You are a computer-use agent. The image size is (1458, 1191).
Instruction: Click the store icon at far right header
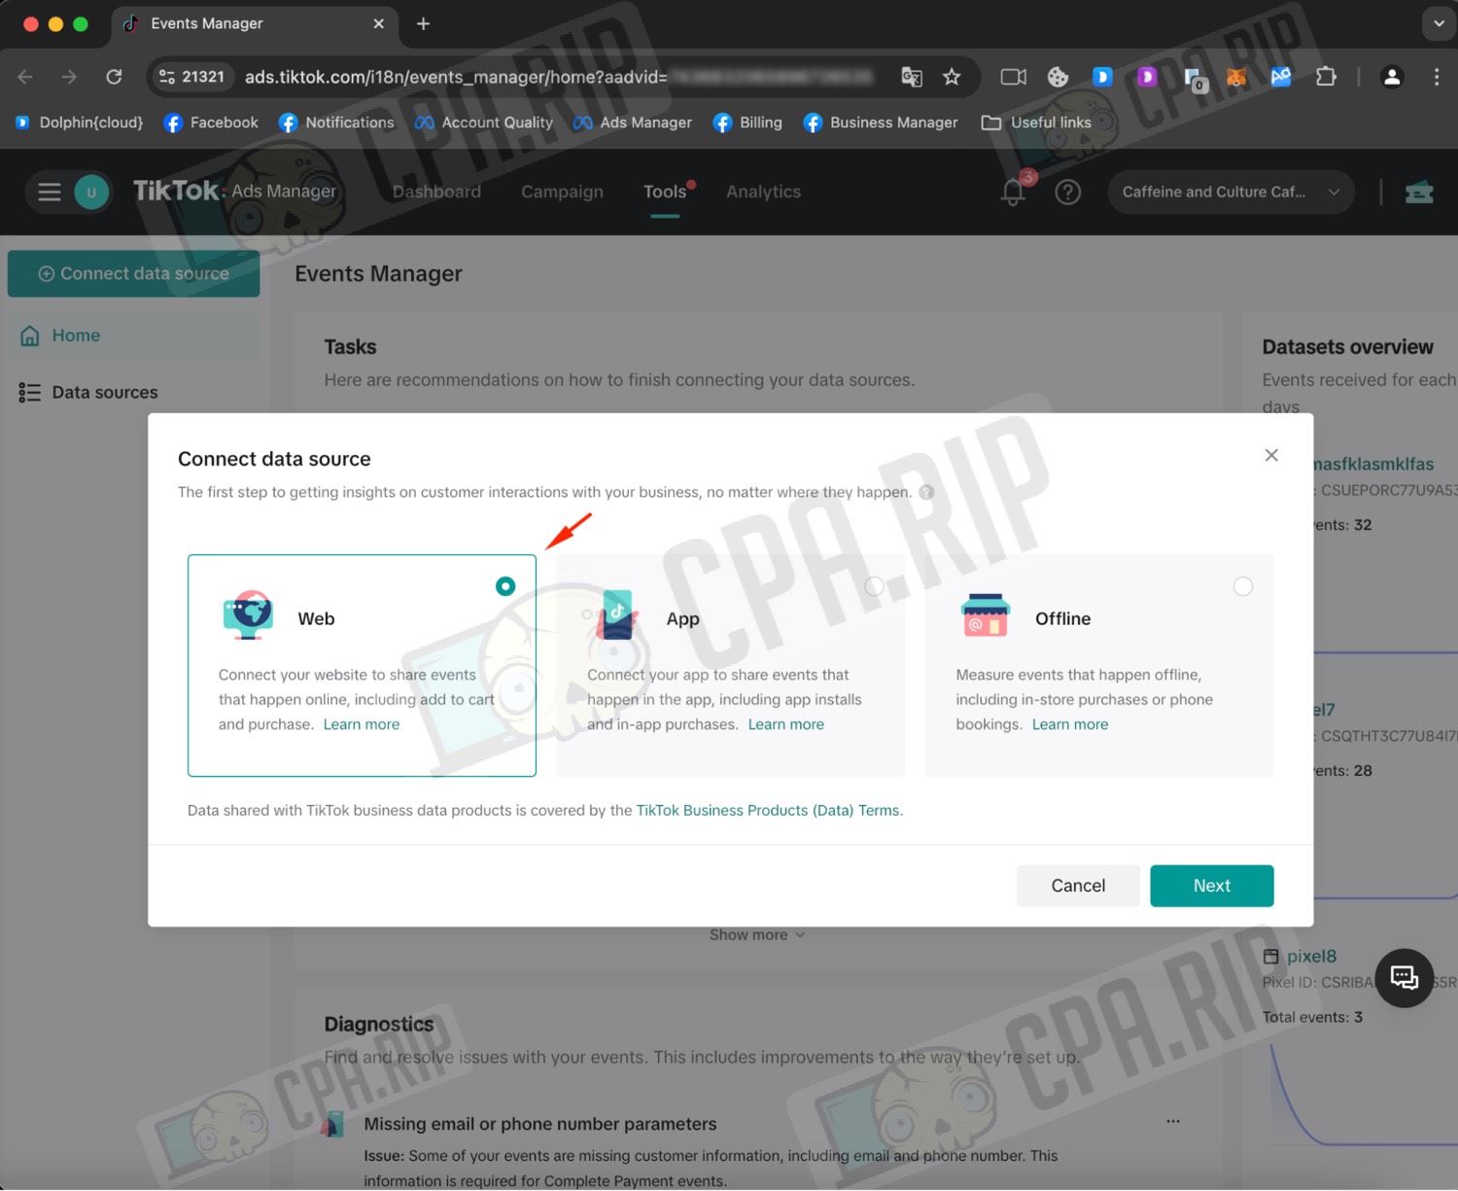pos(1419,193)
